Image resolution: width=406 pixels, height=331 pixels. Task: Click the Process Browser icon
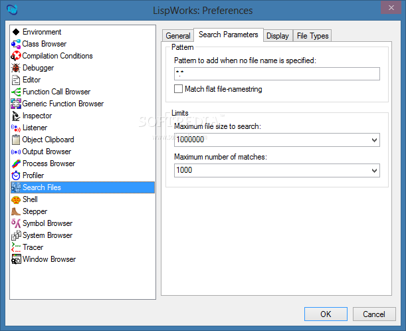tap(16, 164)
